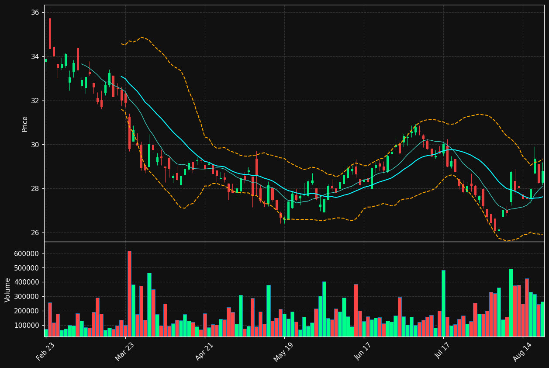This screenshot has width=549, height=368.
Task: Click the 500000 volume tick label
Action: coord(27,268)
